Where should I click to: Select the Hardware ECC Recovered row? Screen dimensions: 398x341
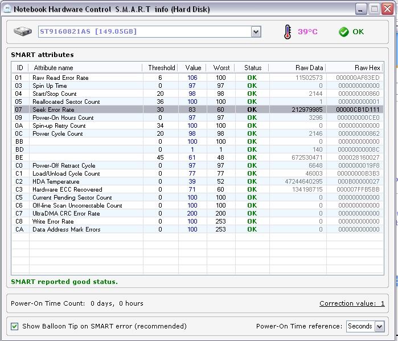click(x=198, y=189)
